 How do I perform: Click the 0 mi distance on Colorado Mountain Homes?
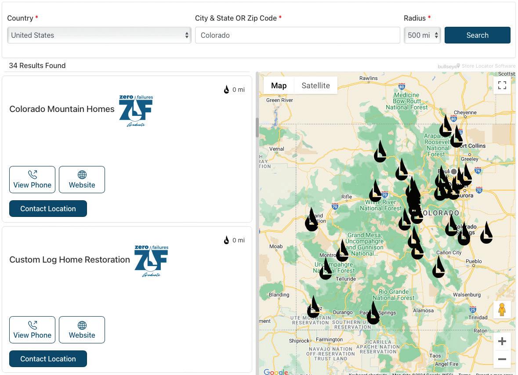click(x=239, y=90)
